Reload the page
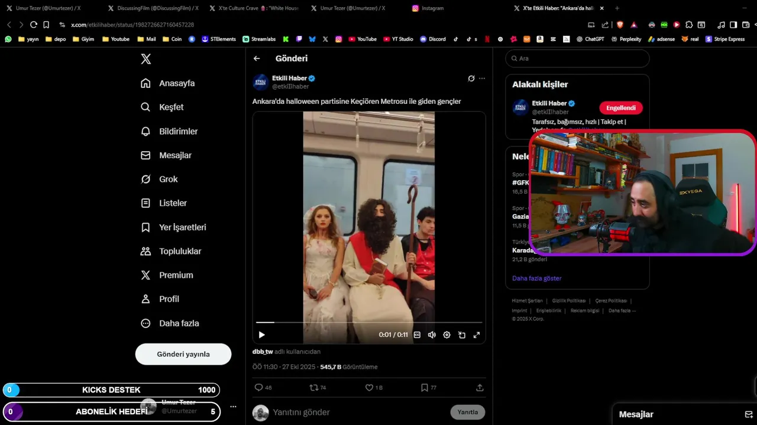757x425 pixels. [x=34, y=25]
